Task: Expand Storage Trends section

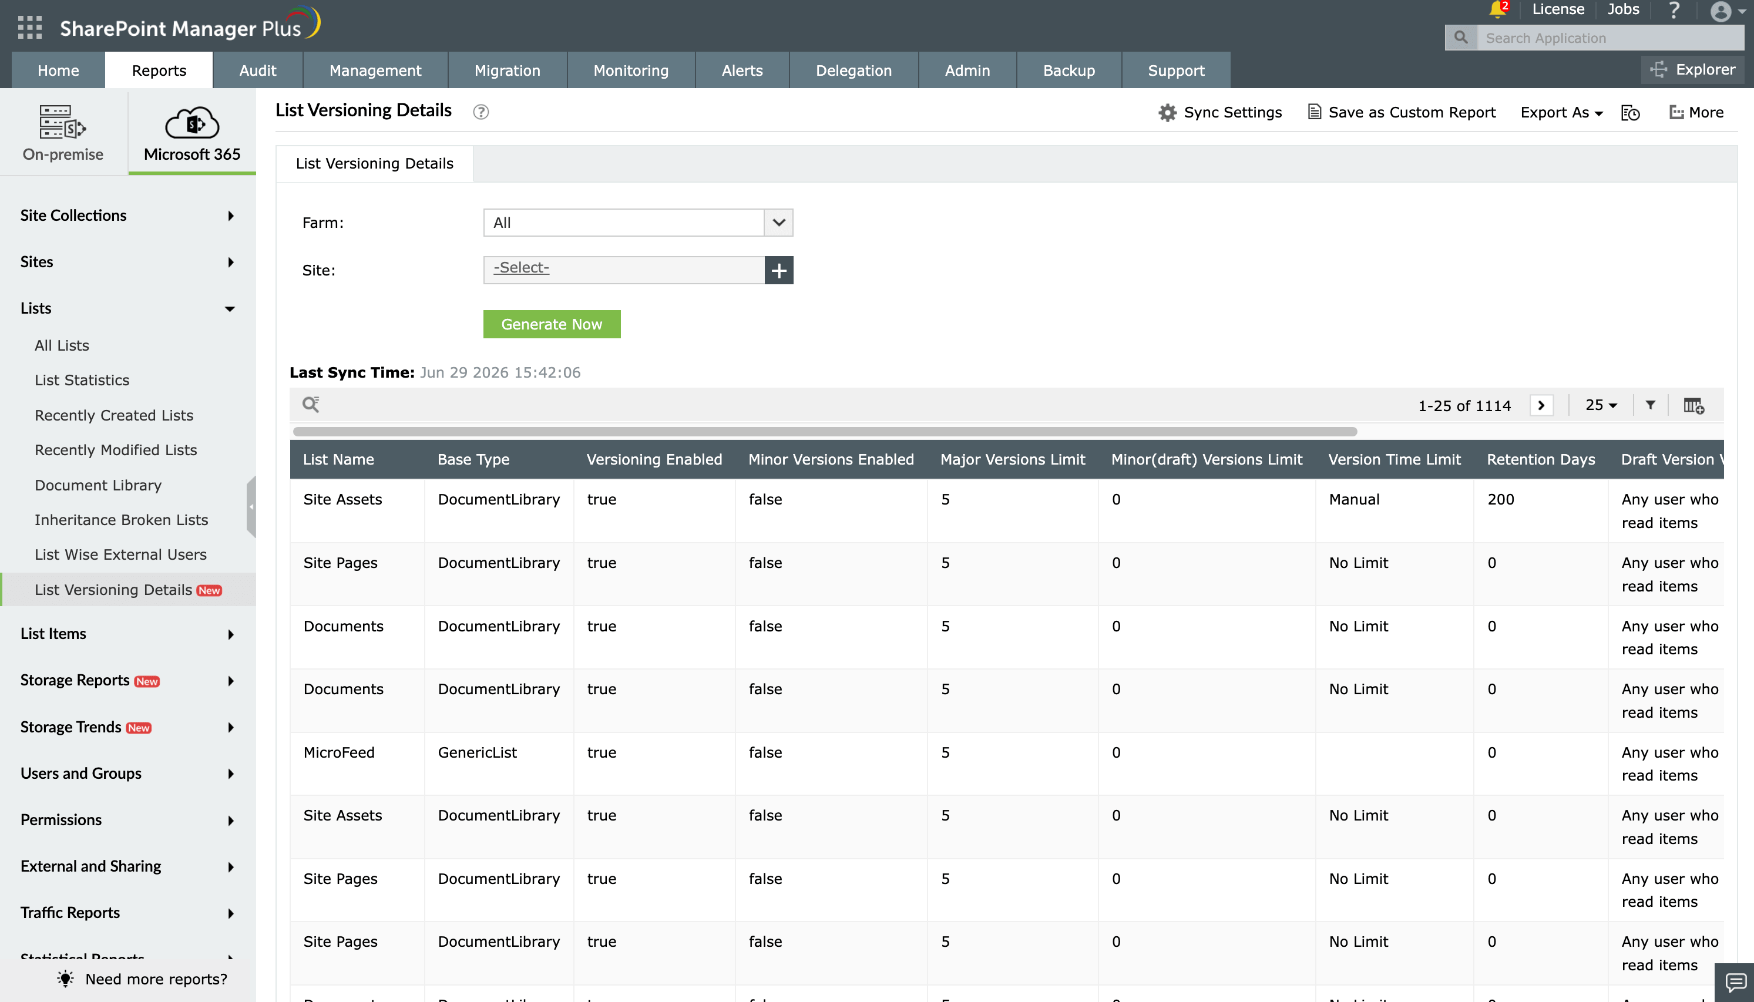Action: point(128,727)
